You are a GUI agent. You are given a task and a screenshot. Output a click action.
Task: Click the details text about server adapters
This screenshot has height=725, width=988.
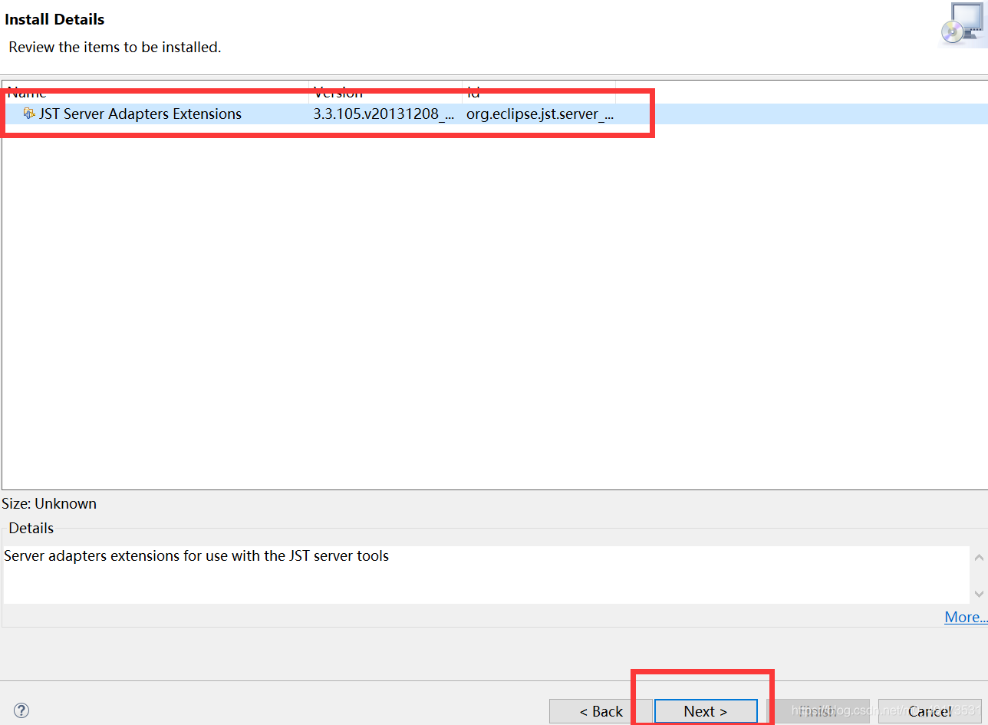[x=196, y=555]
